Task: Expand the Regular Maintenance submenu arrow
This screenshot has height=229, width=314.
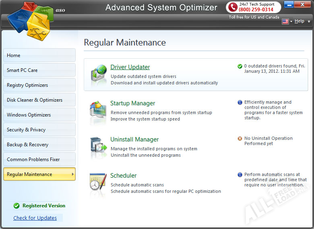Action: click(73, 174)
